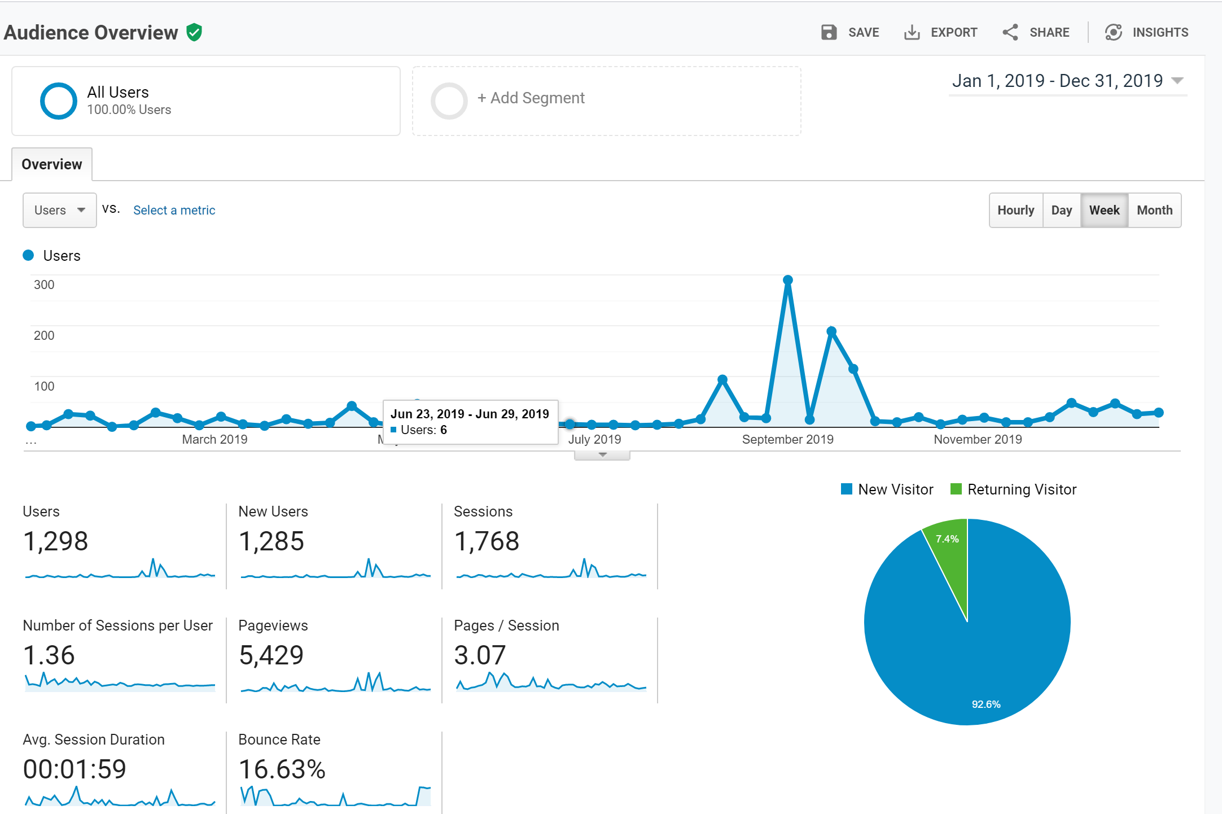Click the Sessions 1,768 sparkline
1222x814 pixels.
[551, 568]
